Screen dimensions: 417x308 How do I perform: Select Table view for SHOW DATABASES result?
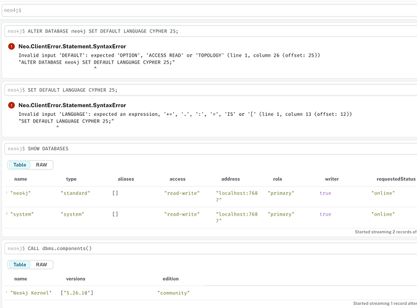pos(20,165)
